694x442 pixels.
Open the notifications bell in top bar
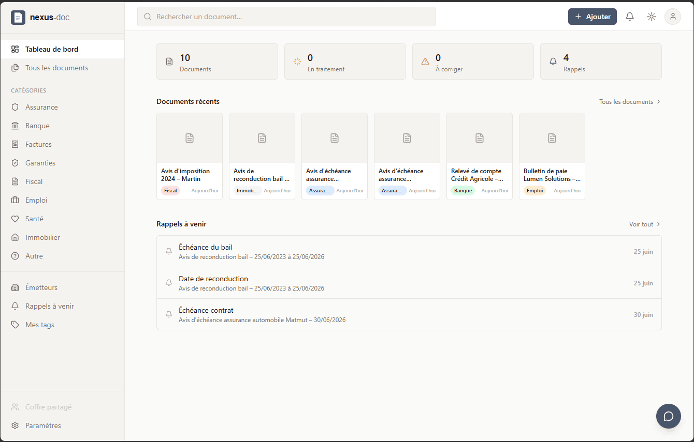coord(630,17)
